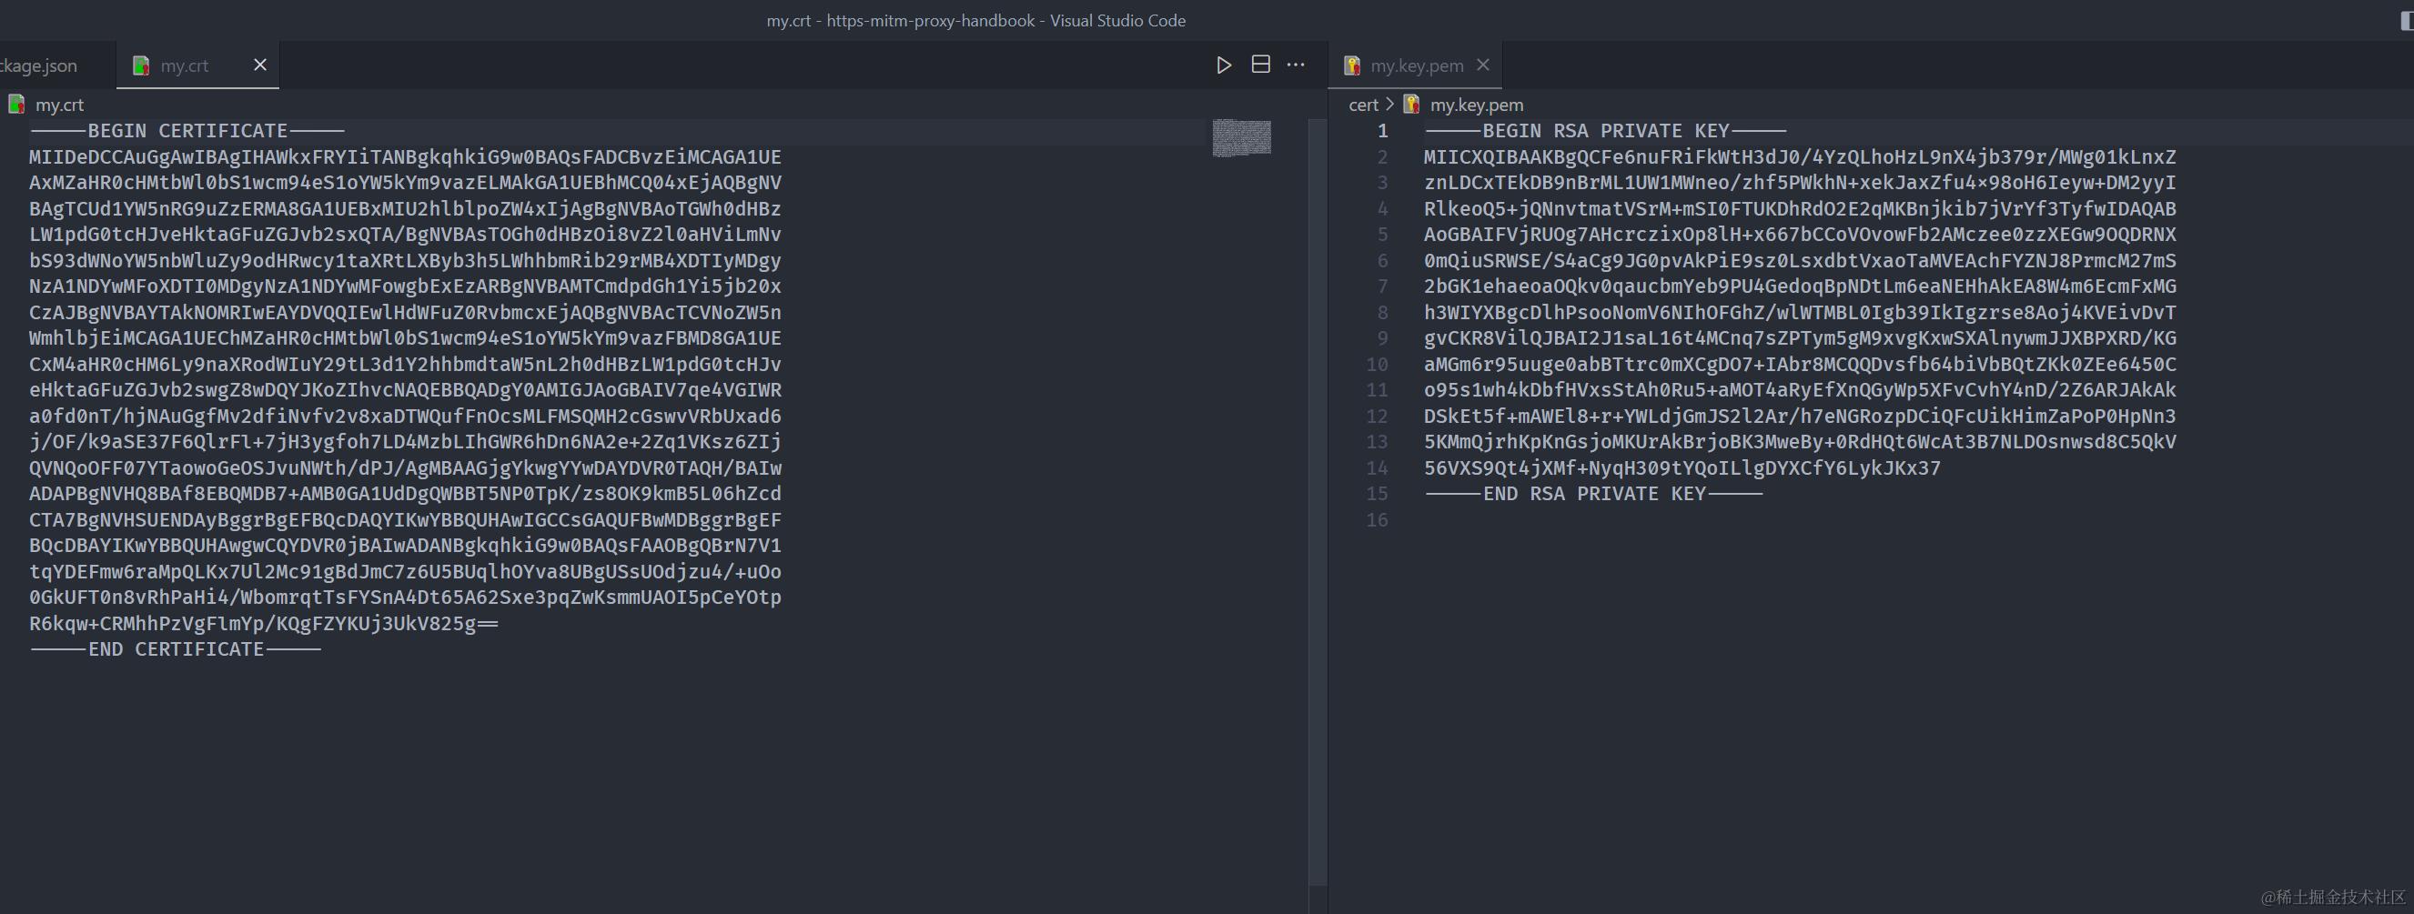Close the my.key.pem tab
Viewport: 2414px width, 914px height.
[x=1482, y=65]
